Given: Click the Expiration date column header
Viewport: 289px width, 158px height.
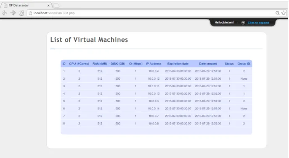Looking at the screenshot, I should (x=178, y=64).
